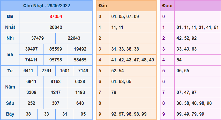The image size is (221, 120).
Task: Click the Đầu table row label 8
Action: 100,103
